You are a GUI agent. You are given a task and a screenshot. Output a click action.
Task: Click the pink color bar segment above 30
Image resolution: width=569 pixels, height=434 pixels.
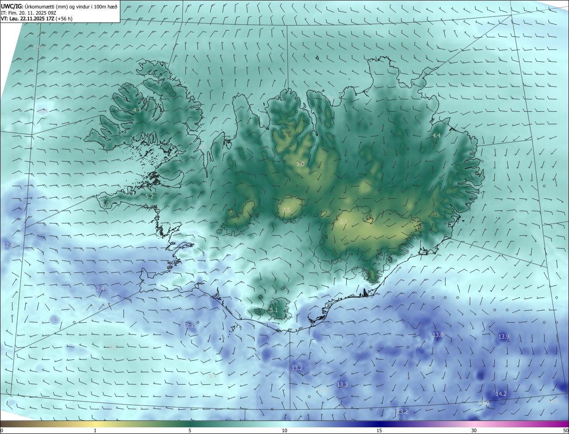(474, 424)
